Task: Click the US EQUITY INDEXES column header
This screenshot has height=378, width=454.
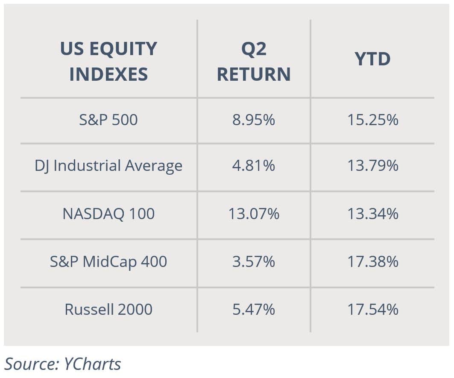Action: point(108,61)
